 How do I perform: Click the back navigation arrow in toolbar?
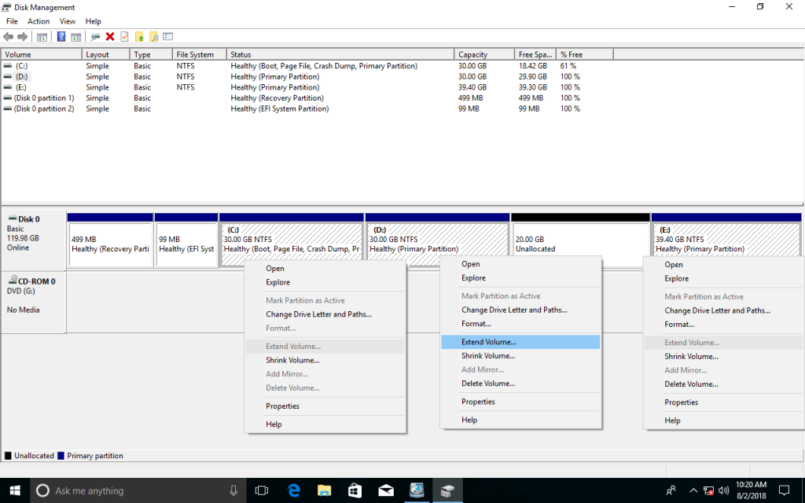pyautogui.click(x=8, y=36)
